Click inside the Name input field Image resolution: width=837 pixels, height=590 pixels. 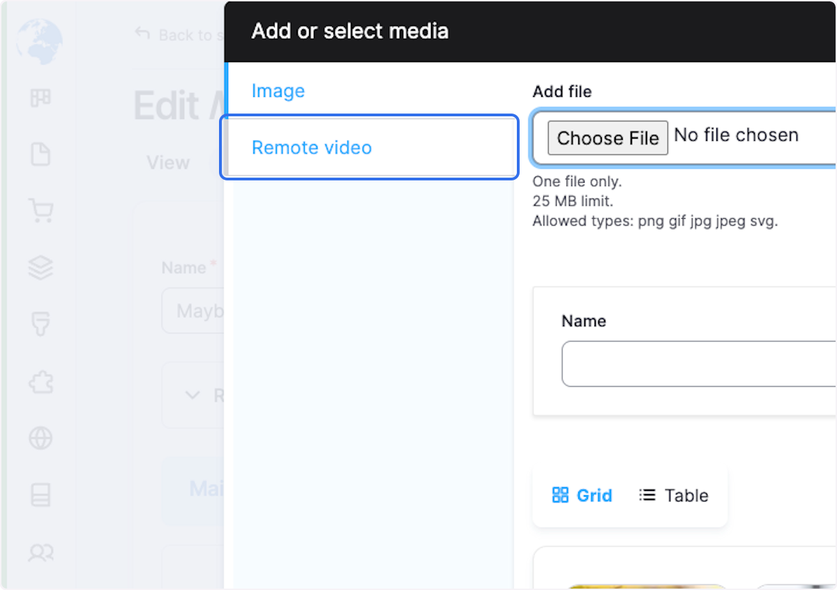(697, 364)
